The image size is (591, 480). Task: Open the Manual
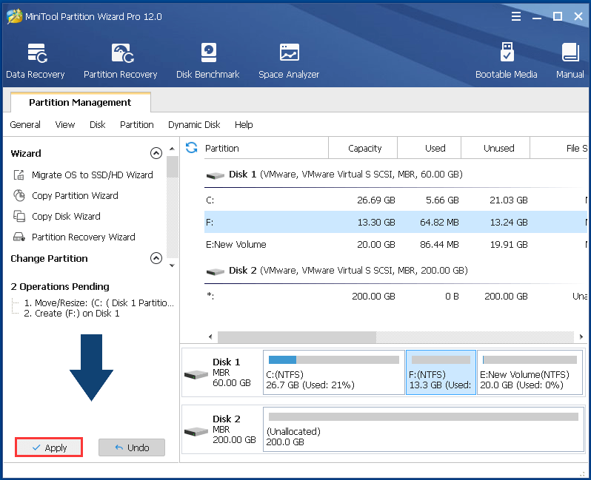(x=570, y=61)
